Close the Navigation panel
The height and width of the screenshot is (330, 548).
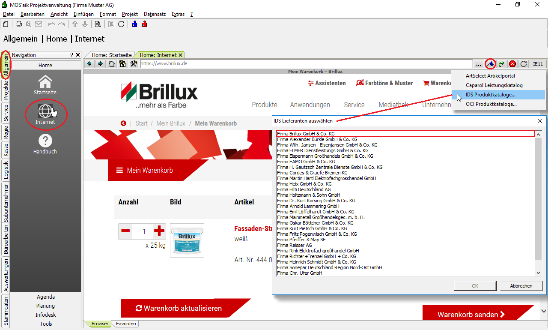[78, 55]
